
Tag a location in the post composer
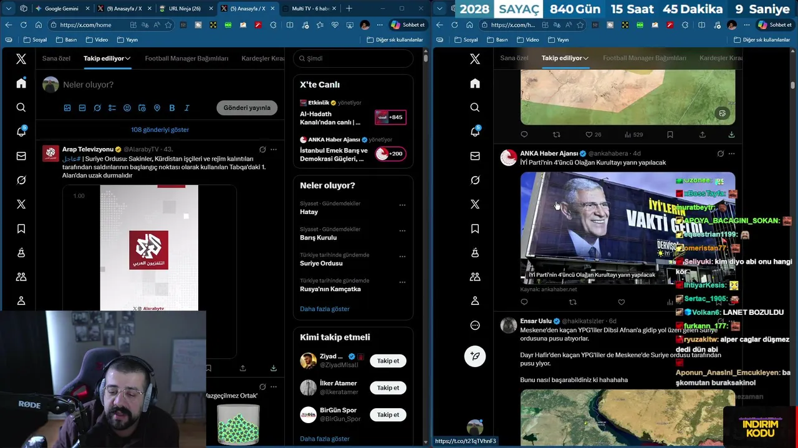157,108
